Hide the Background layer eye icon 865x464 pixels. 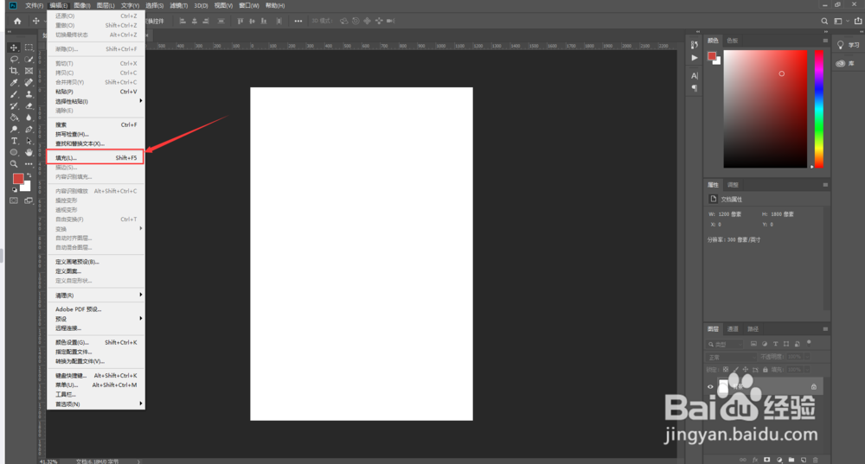pyautogui.click(x=710, y=387)
